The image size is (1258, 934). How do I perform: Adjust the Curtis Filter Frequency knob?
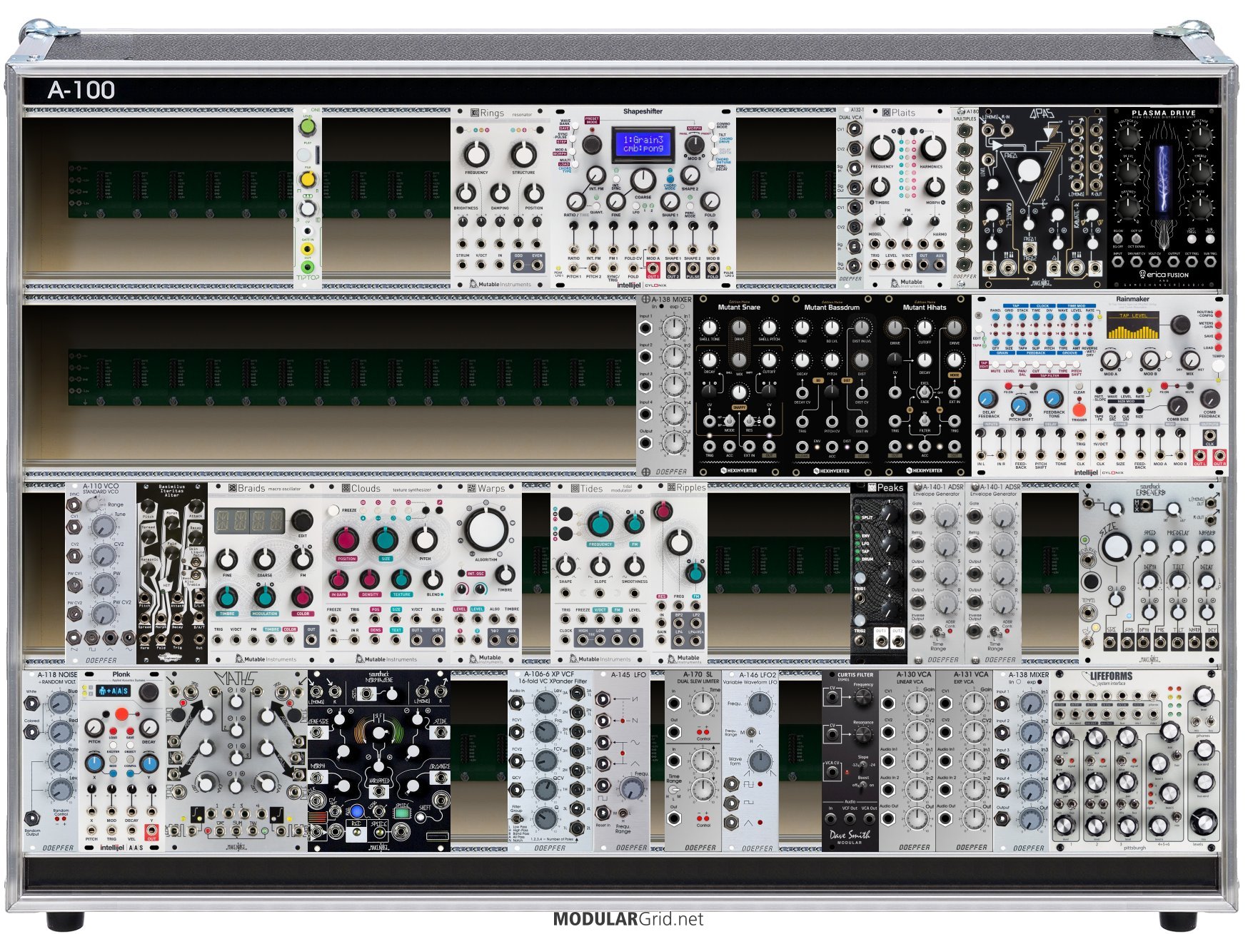(x=863, y=697)
